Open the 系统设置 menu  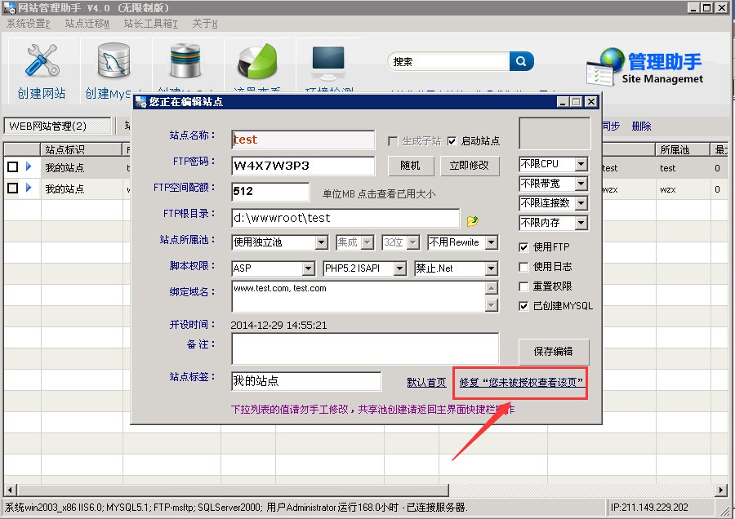(29, 24)
